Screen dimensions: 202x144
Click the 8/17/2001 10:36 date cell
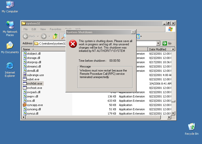tap(160, 62)
